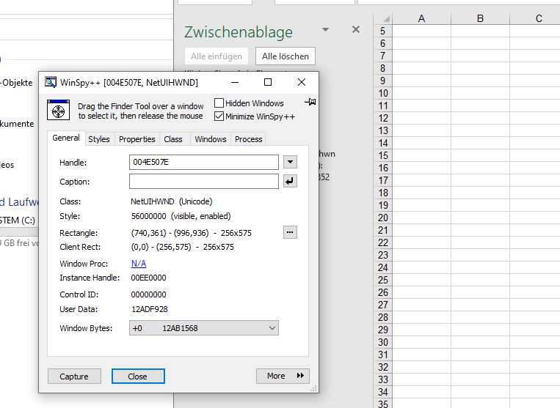Click SYSTEM (C:) drive in Explorer window

click(x=18, y=220)
